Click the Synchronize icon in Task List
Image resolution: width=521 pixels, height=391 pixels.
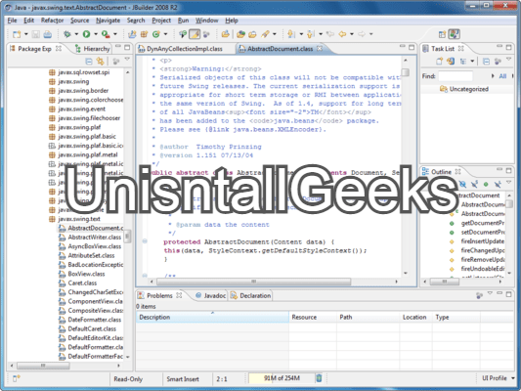pos(451,62)
